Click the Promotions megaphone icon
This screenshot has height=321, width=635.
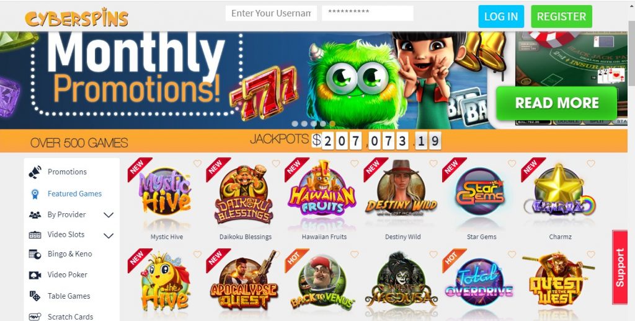click(x=35, y=172)
